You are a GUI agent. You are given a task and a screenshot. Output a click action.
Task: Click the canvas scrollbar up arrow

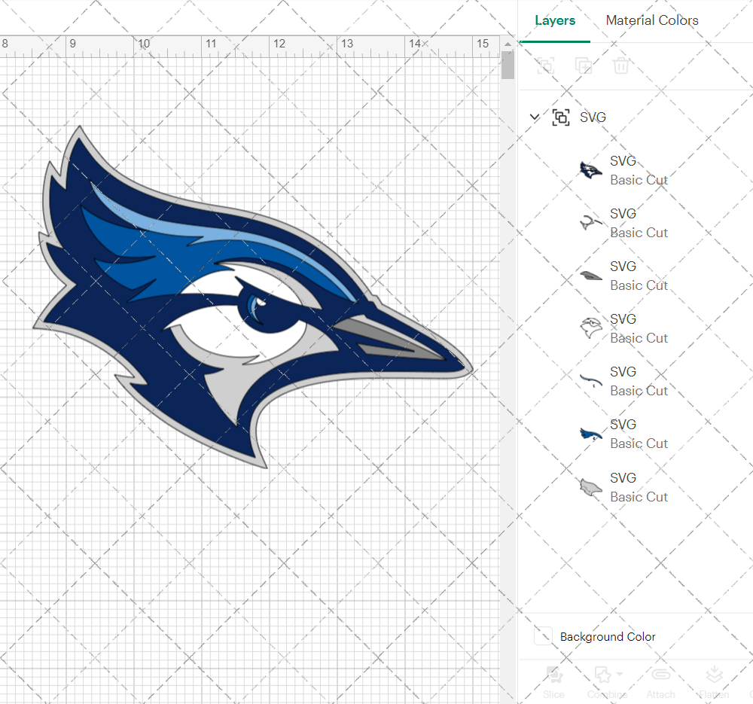click(x=508, y=44)
